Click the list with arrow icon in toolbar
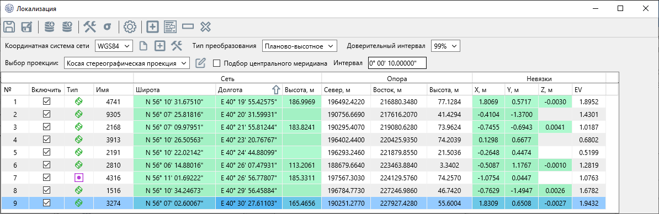The height and width of the screenshot is (214, 659). tap(170, 27)
